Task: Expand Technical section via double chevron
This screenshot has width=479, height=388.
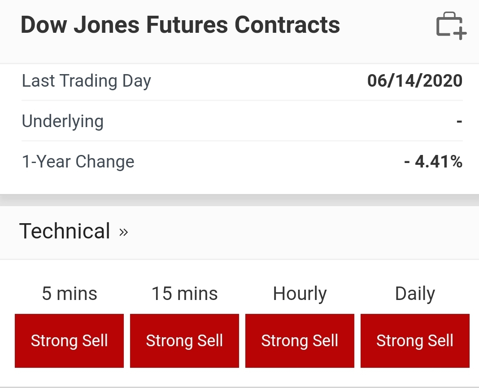Action: tap(123, 232)
